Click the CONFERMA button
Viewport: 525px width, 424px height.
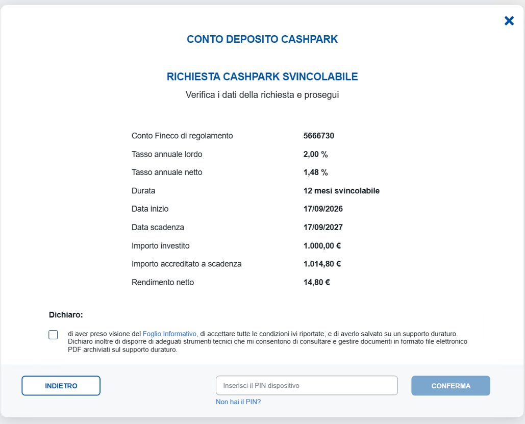(451, 386)
